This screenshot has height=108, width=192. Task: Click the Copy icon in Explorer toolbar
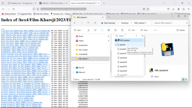95,30
